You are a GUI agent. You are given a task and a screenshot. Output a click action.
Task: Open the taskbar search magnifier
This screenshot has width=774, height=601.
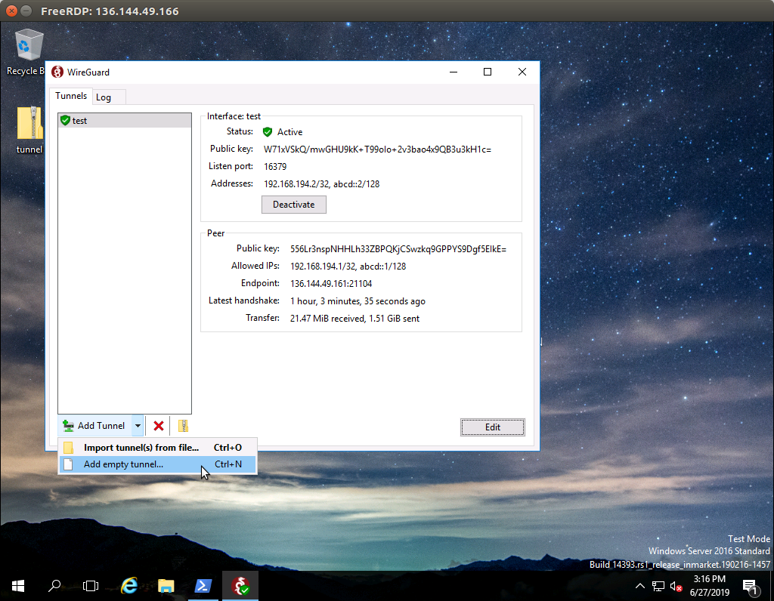coord(54,586)
